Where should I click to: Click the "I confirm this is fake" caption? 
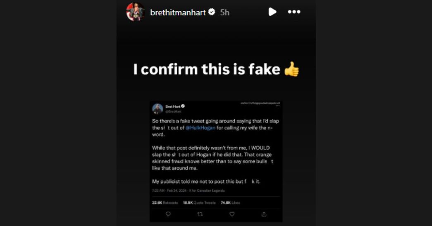tap(207, 69)
